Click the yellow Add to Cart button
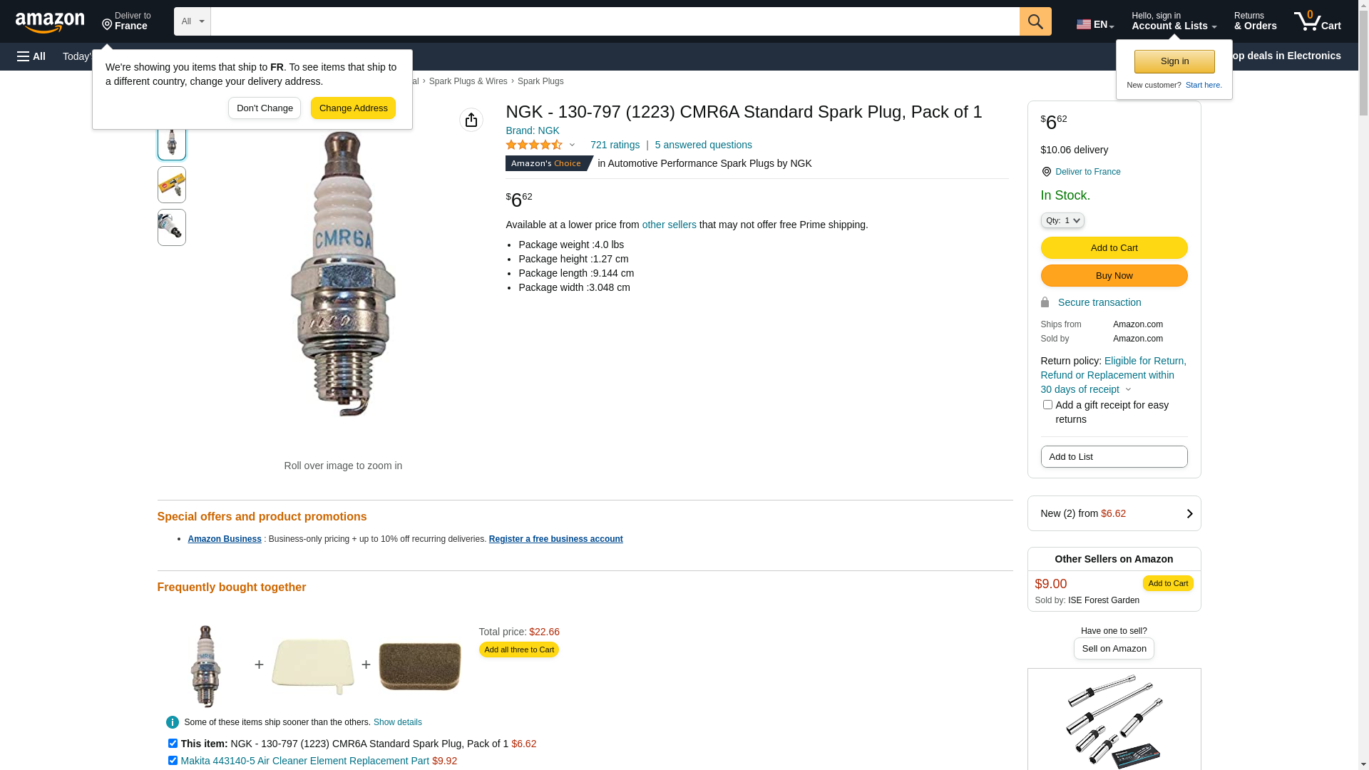Image resolution: width=1369 pixels, height=770 pixels. click(x=1114, y=247)
